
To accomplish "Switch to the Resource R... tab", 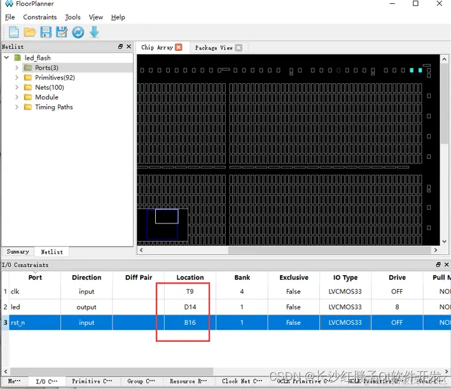I will tap(188, 381).
